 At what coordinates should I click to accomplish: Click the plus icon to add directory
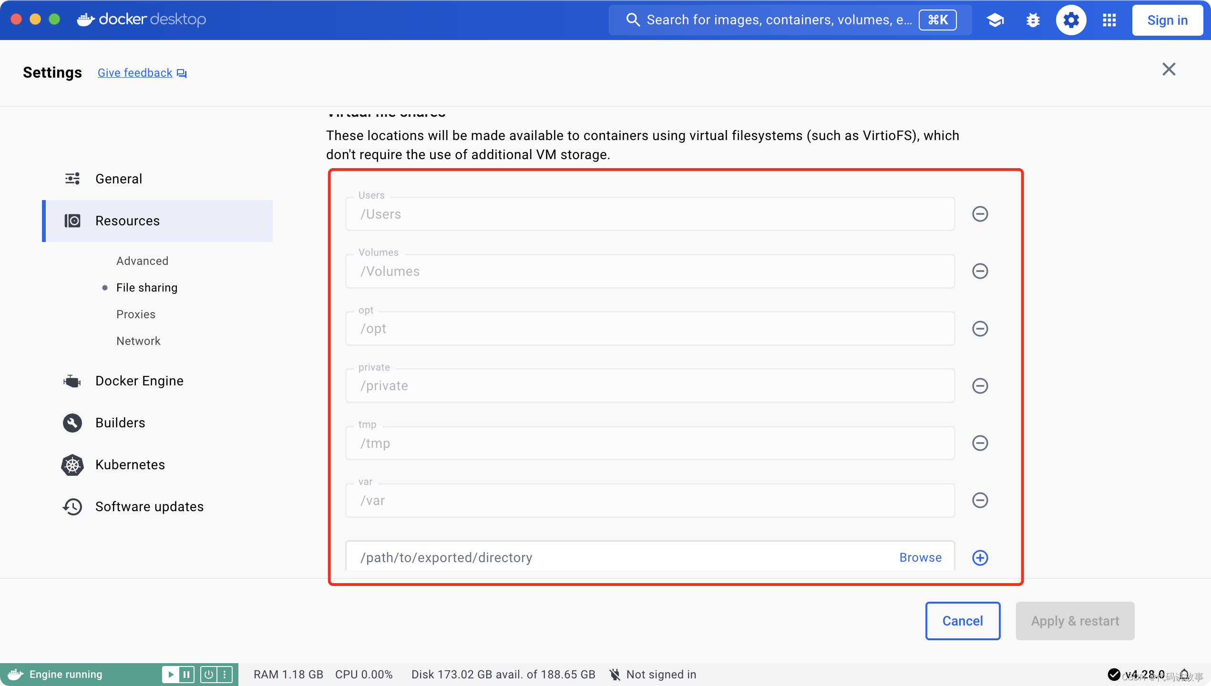(980, 558)
